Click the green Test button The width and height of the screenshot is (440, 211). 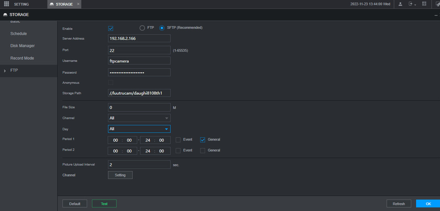pyautogui.click(x=104, y=203)
